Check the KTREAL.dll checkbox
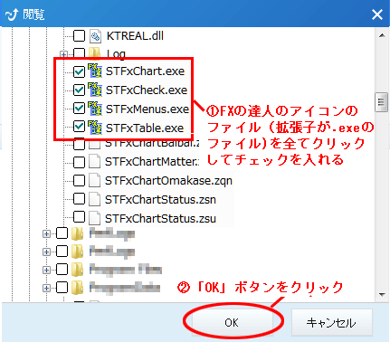This screenshot has width=390, height=342. (x=79, y=36)
